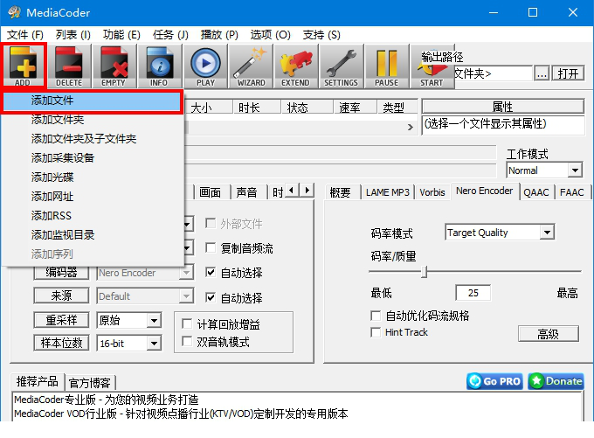Launch the WIZARD wand icon
The height and width of the screenshot is (438, 594).
coord(251,66)
